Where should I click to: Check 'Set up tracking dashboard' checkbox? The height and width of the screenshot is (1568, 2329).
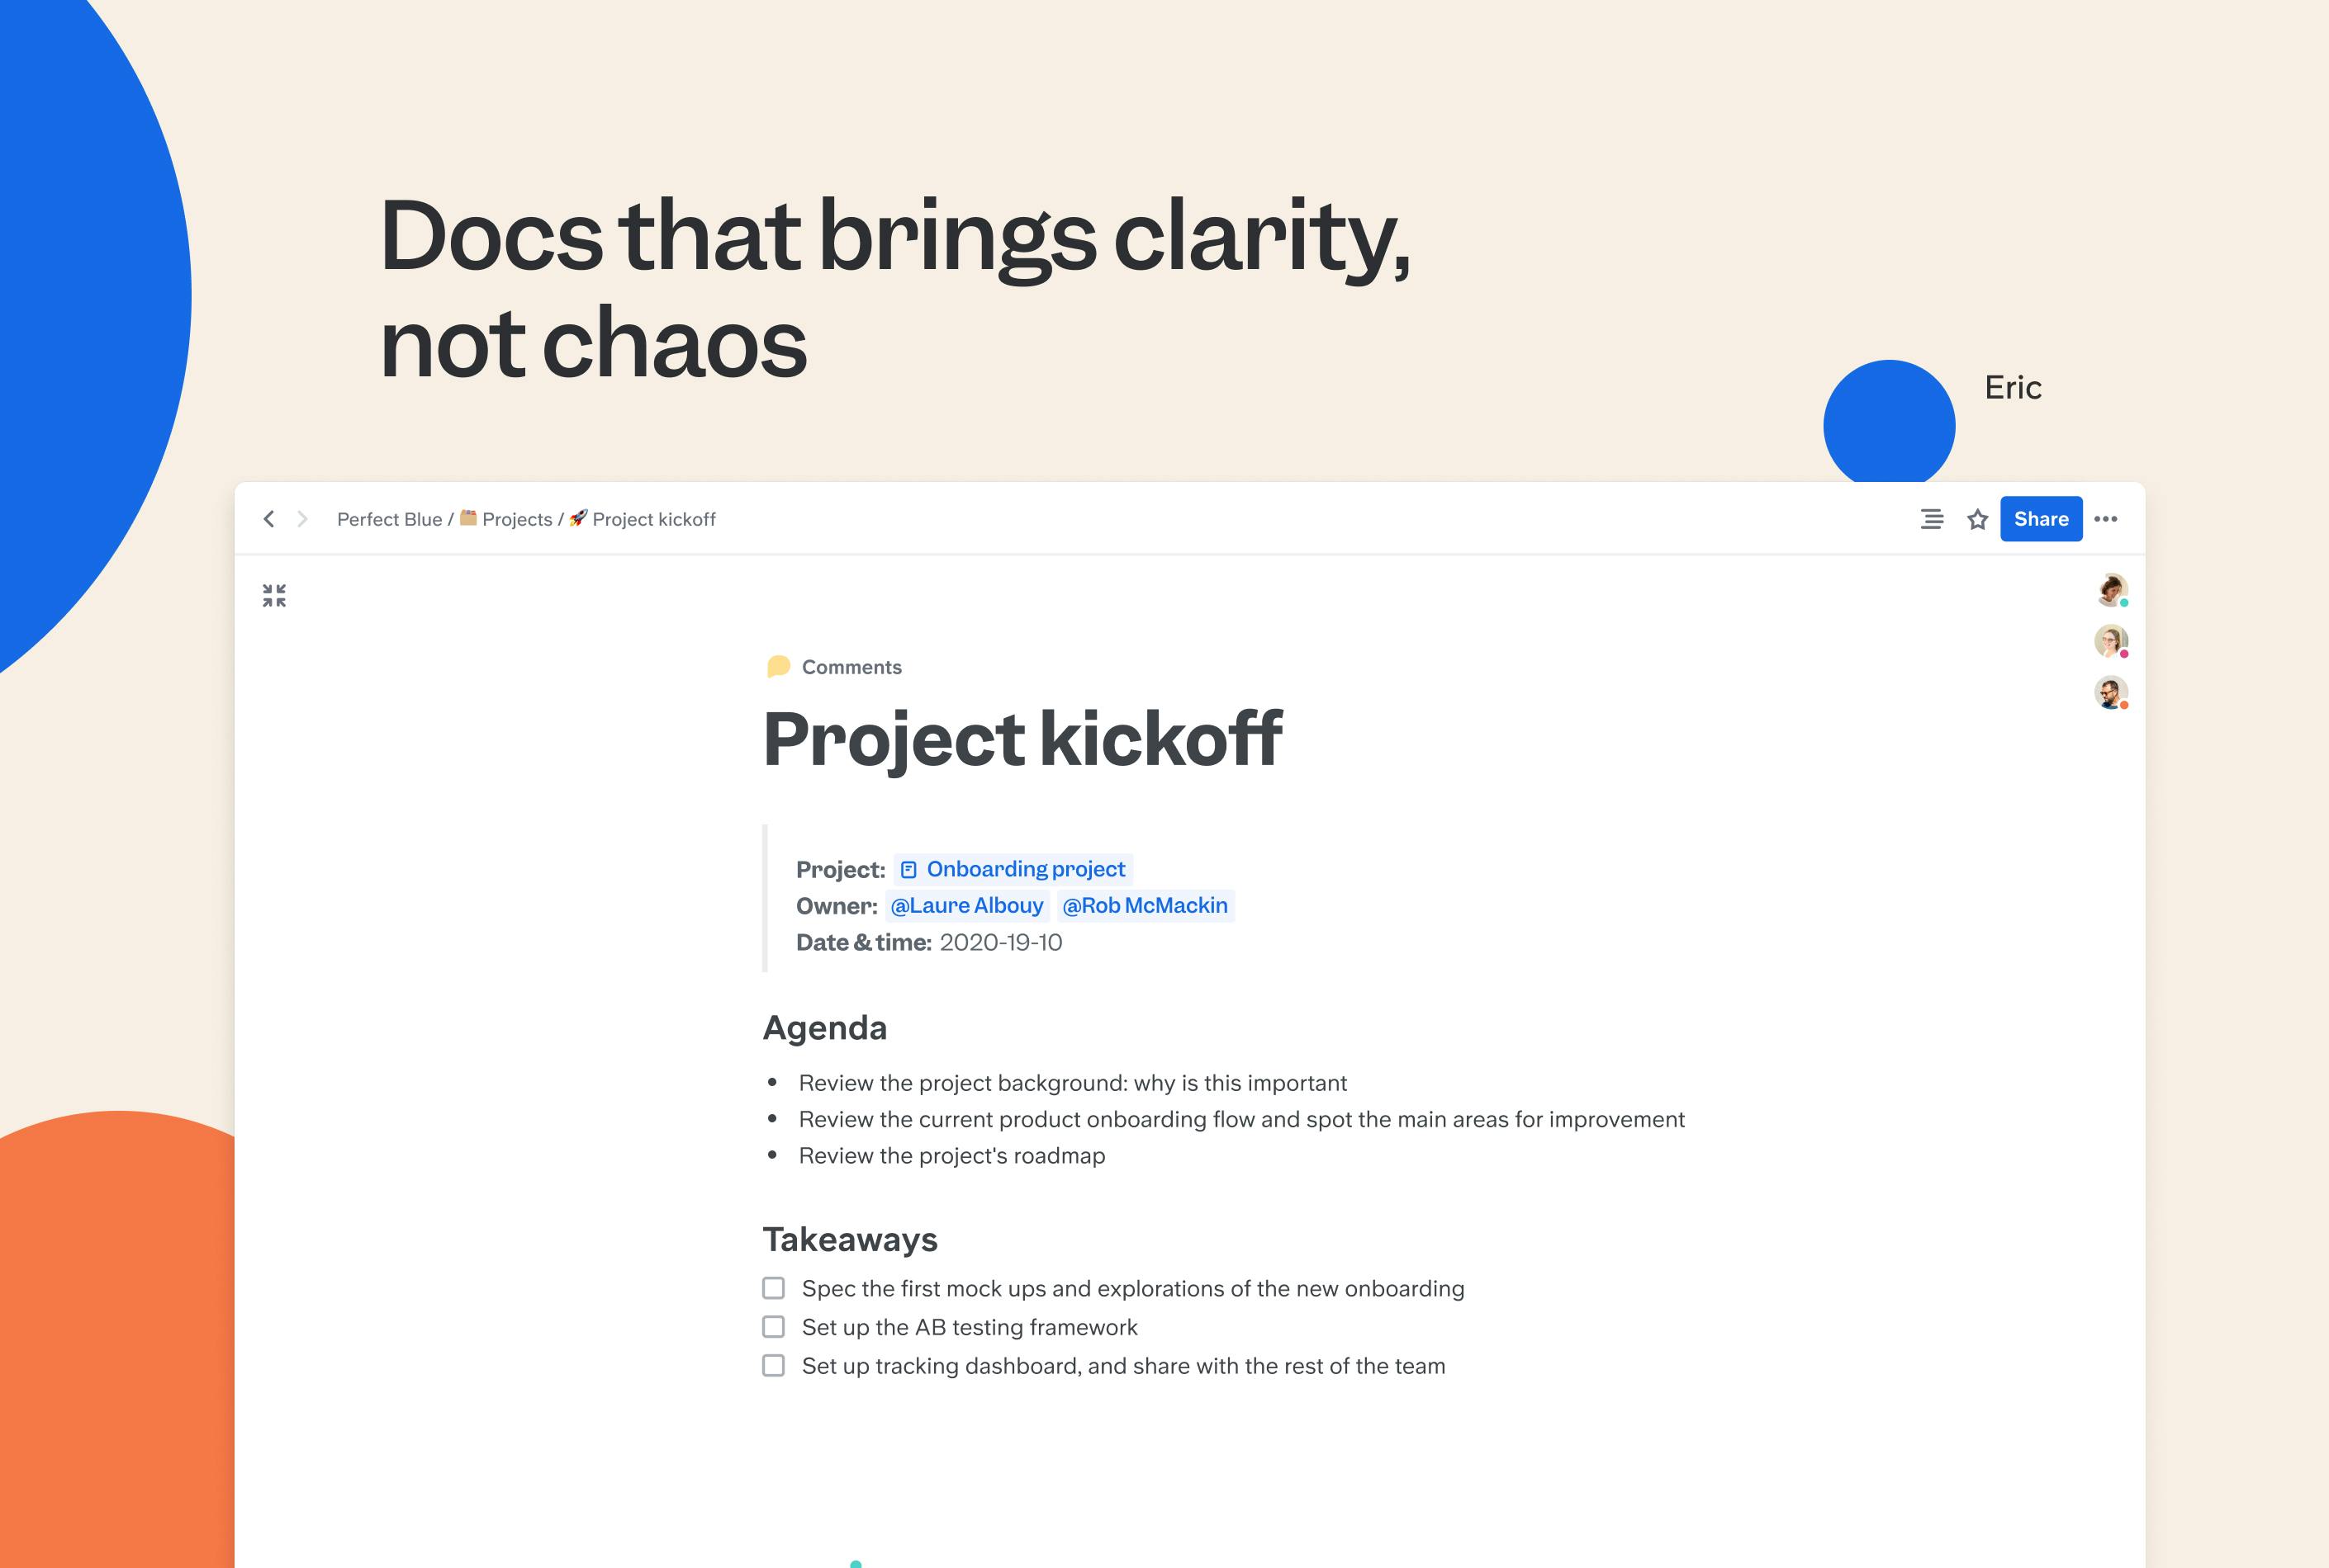[774, 1366]
